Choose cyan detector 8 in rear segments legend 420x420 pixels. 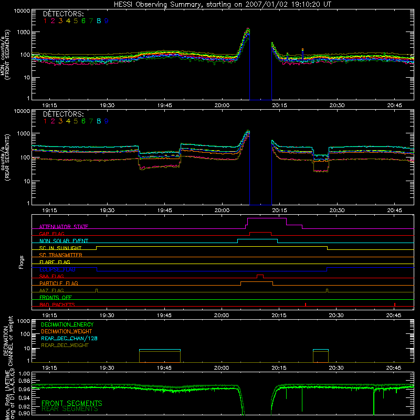[99, 121]
